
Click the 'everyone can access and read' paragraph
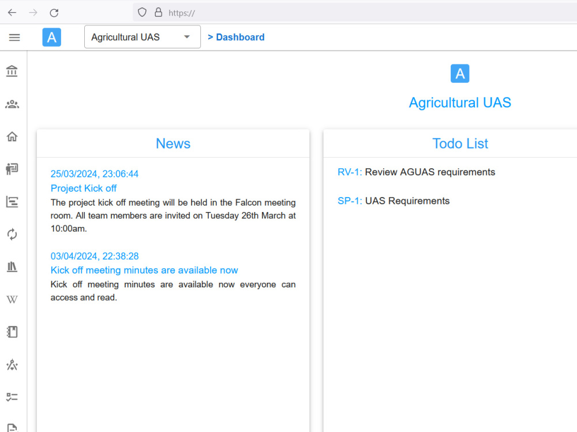click(173, 291)
